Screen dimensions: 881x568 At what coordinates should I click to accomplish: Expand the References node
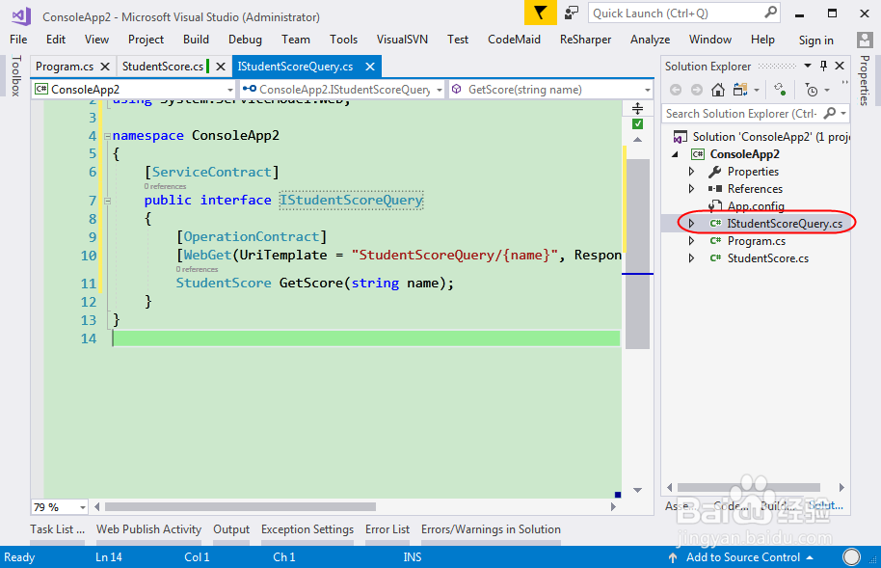pos(692,188)
